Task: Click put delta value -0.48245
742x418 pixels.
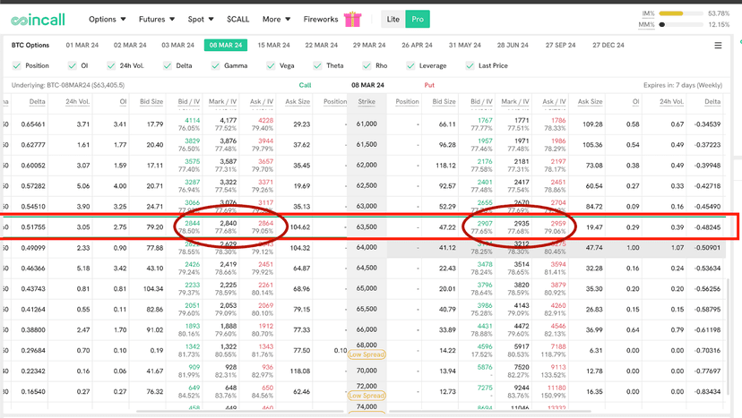Action: pos(707,227)
